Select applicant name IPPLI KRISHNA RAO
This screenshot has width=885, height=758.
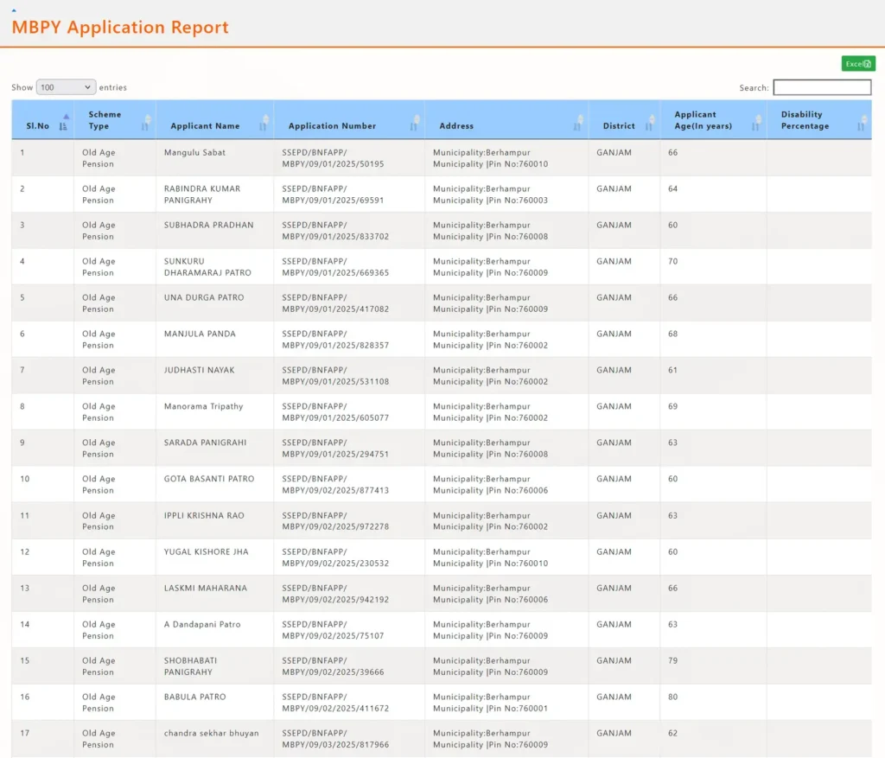point(204,515)
